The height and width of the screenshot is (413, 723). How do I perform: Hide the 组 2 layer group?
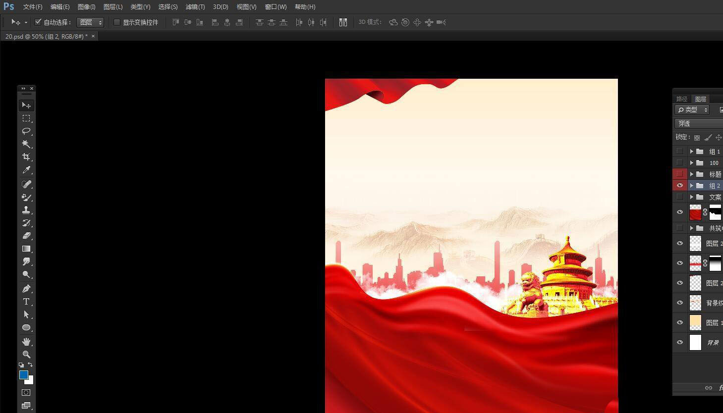679,185
